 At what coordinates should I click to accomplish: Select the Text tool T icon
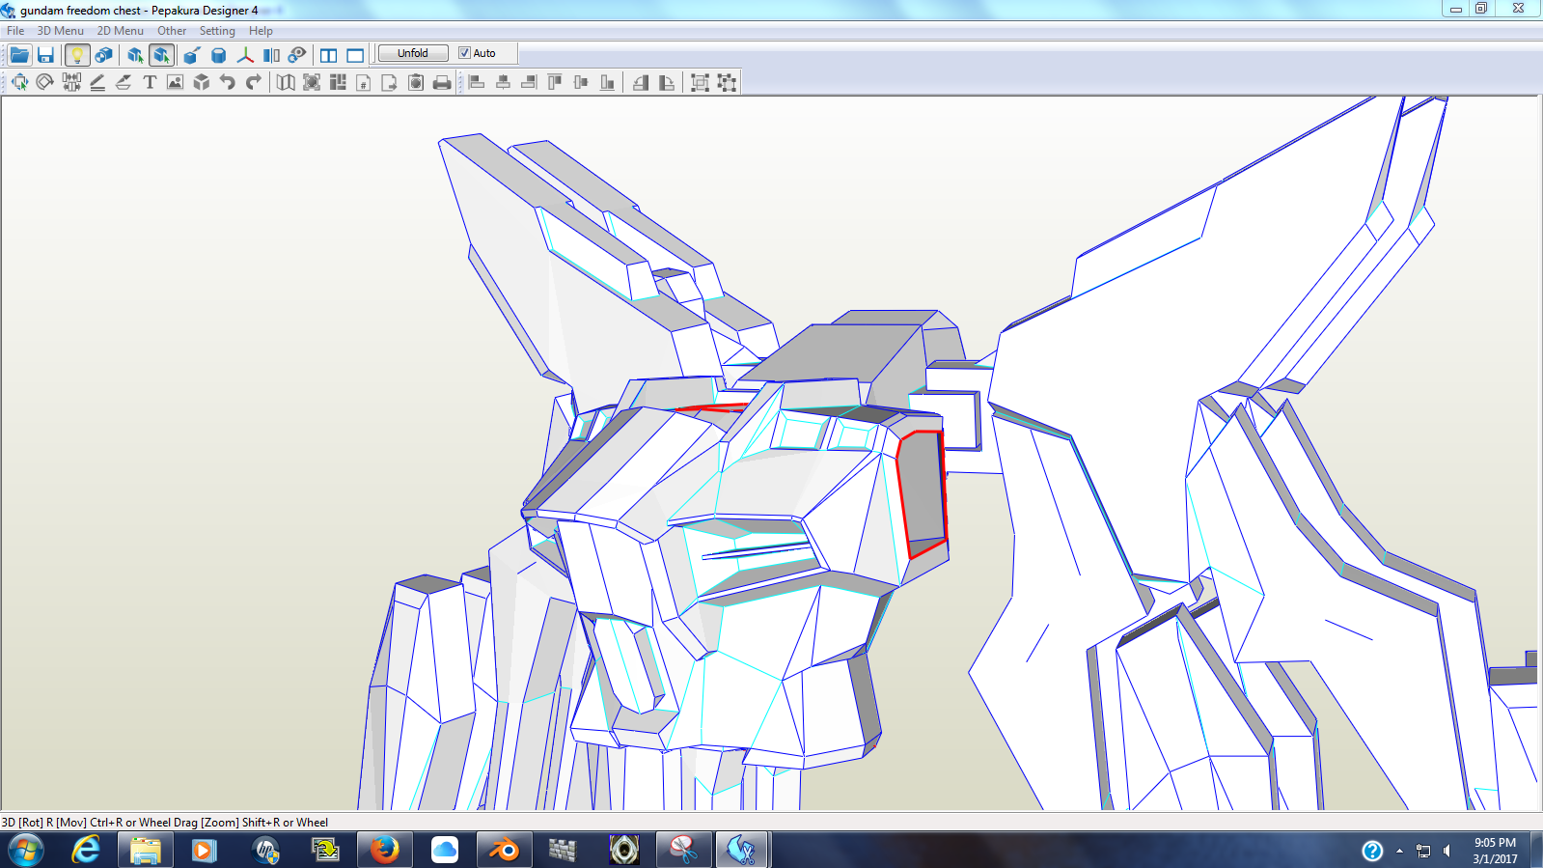(150, 82)
